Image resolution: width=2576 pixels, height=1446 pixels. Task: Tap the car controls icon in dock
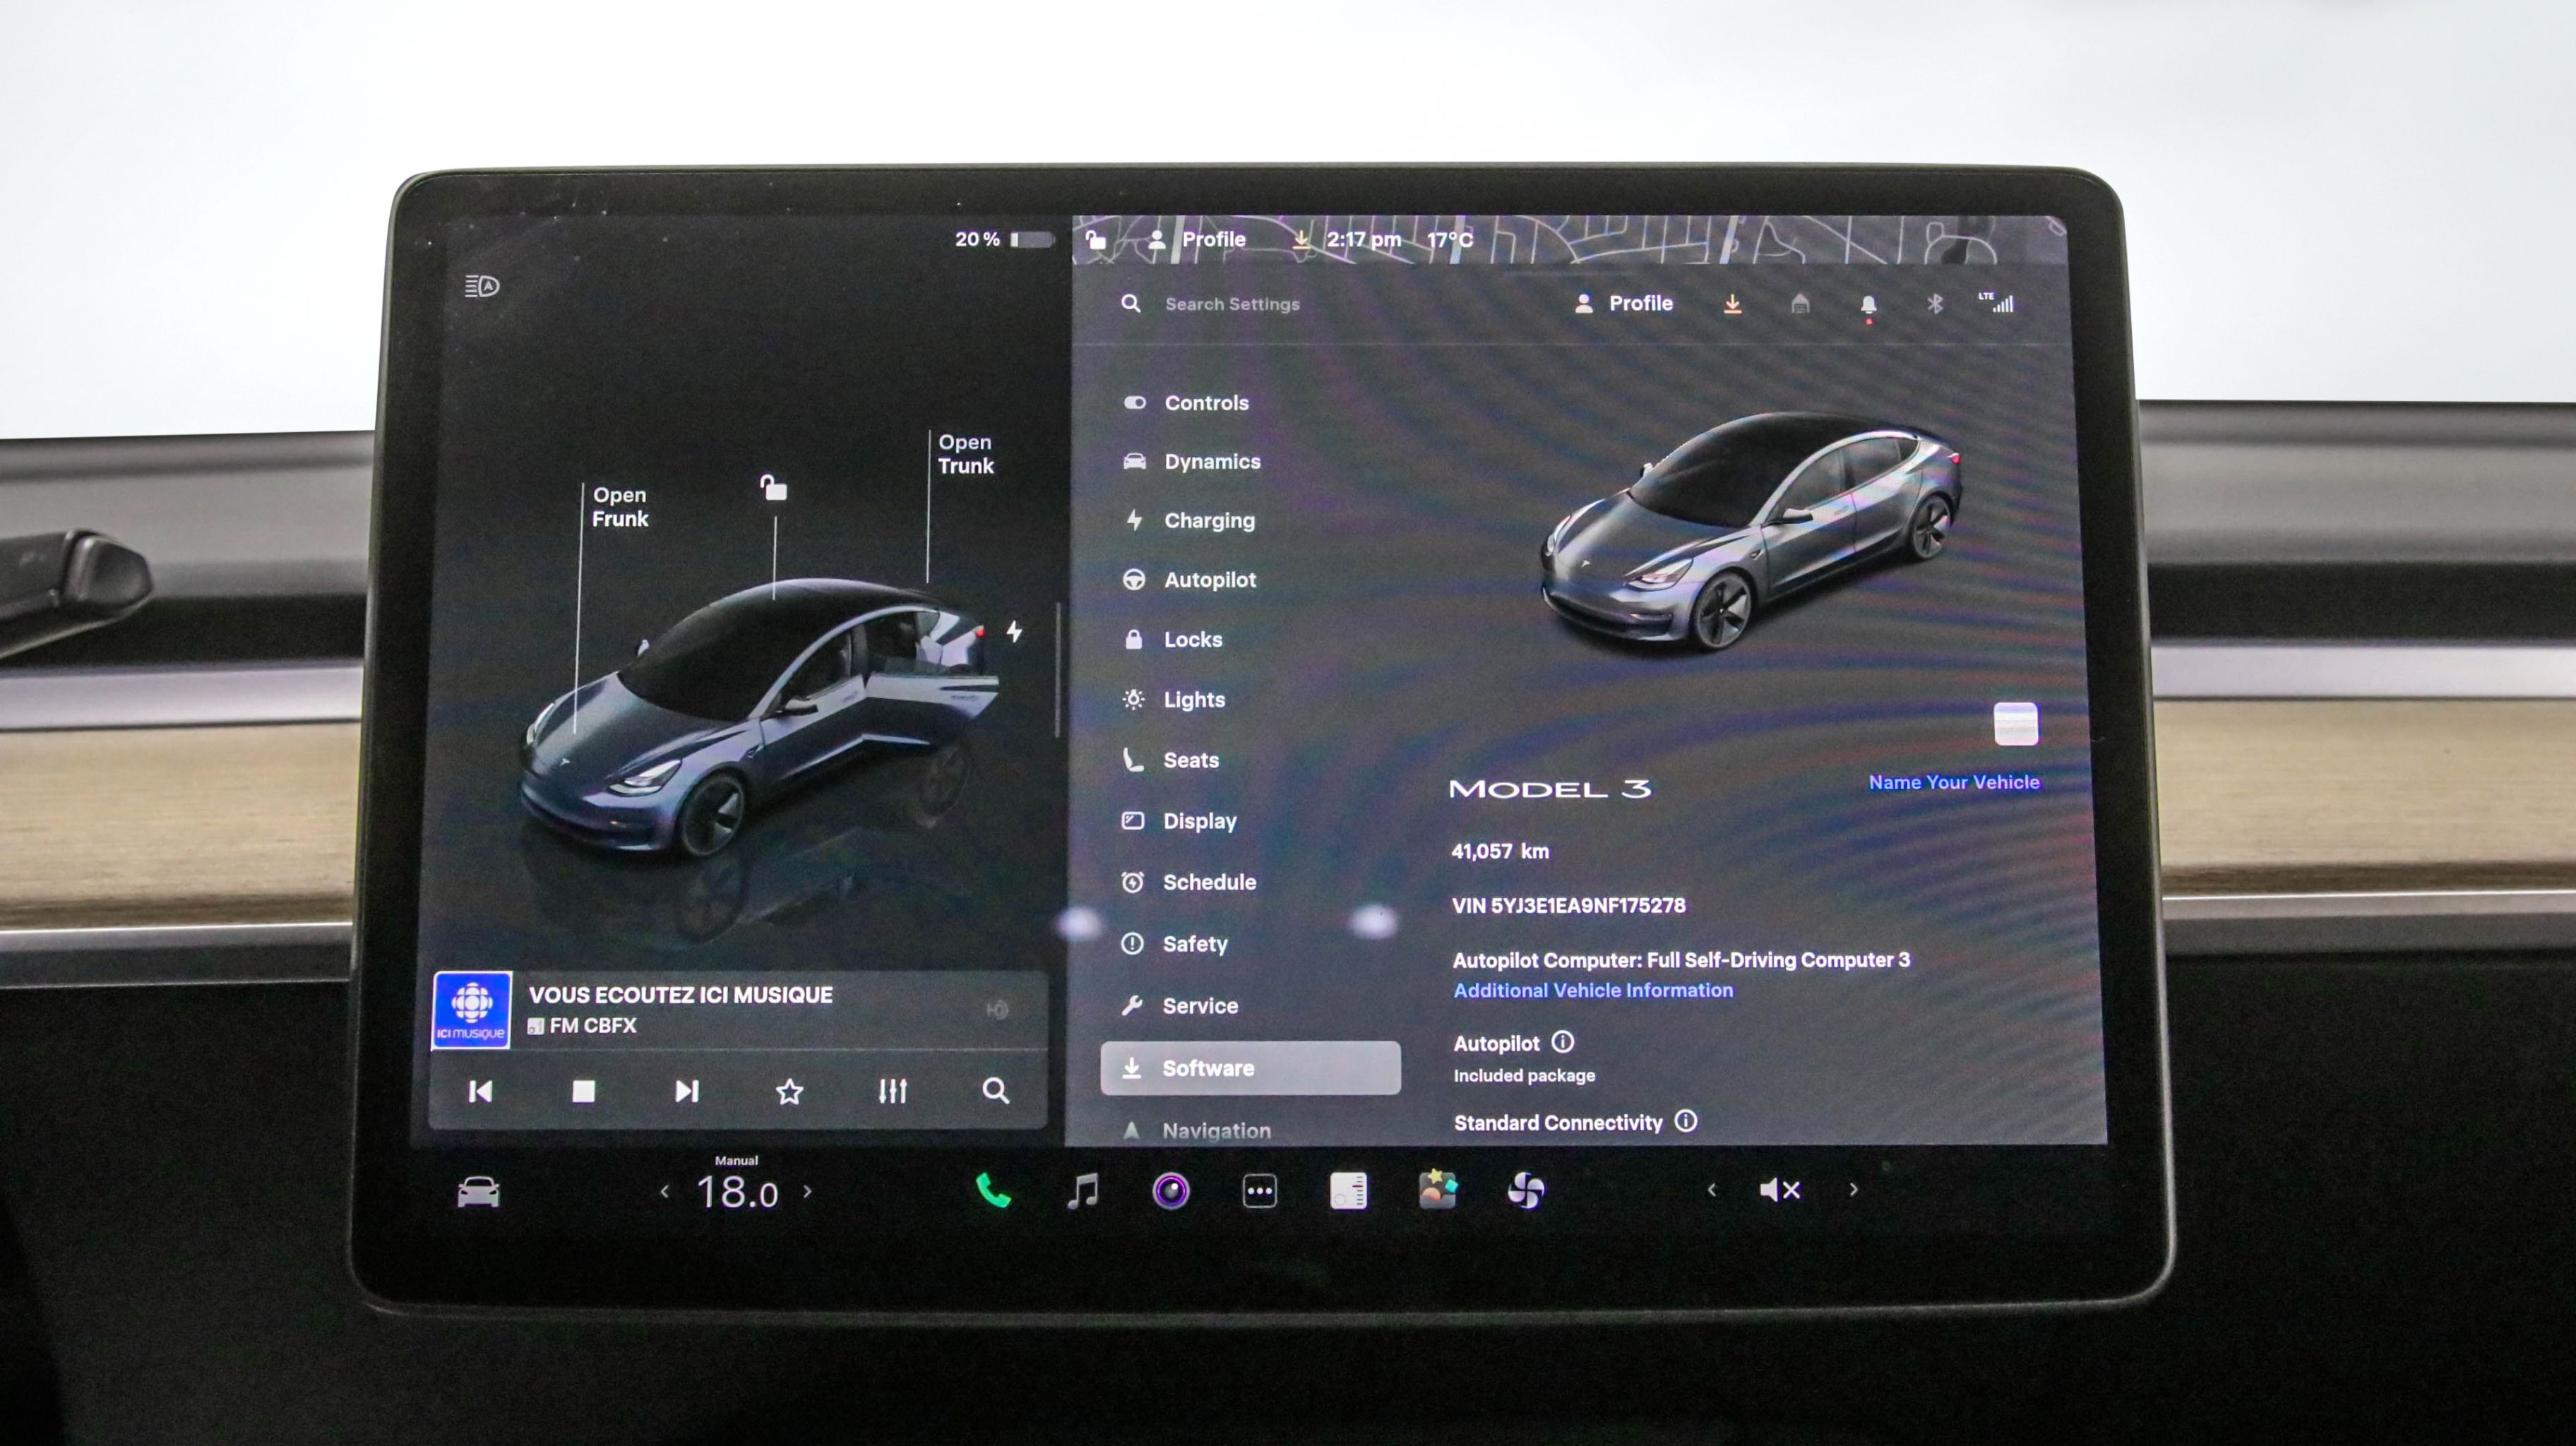478,1192
